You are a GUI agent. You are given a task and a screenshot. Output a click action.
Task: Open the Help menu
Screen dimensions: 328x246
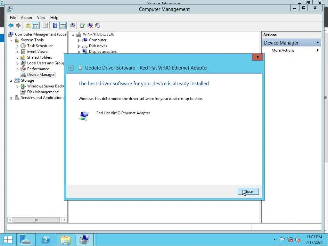click(54, 18)
